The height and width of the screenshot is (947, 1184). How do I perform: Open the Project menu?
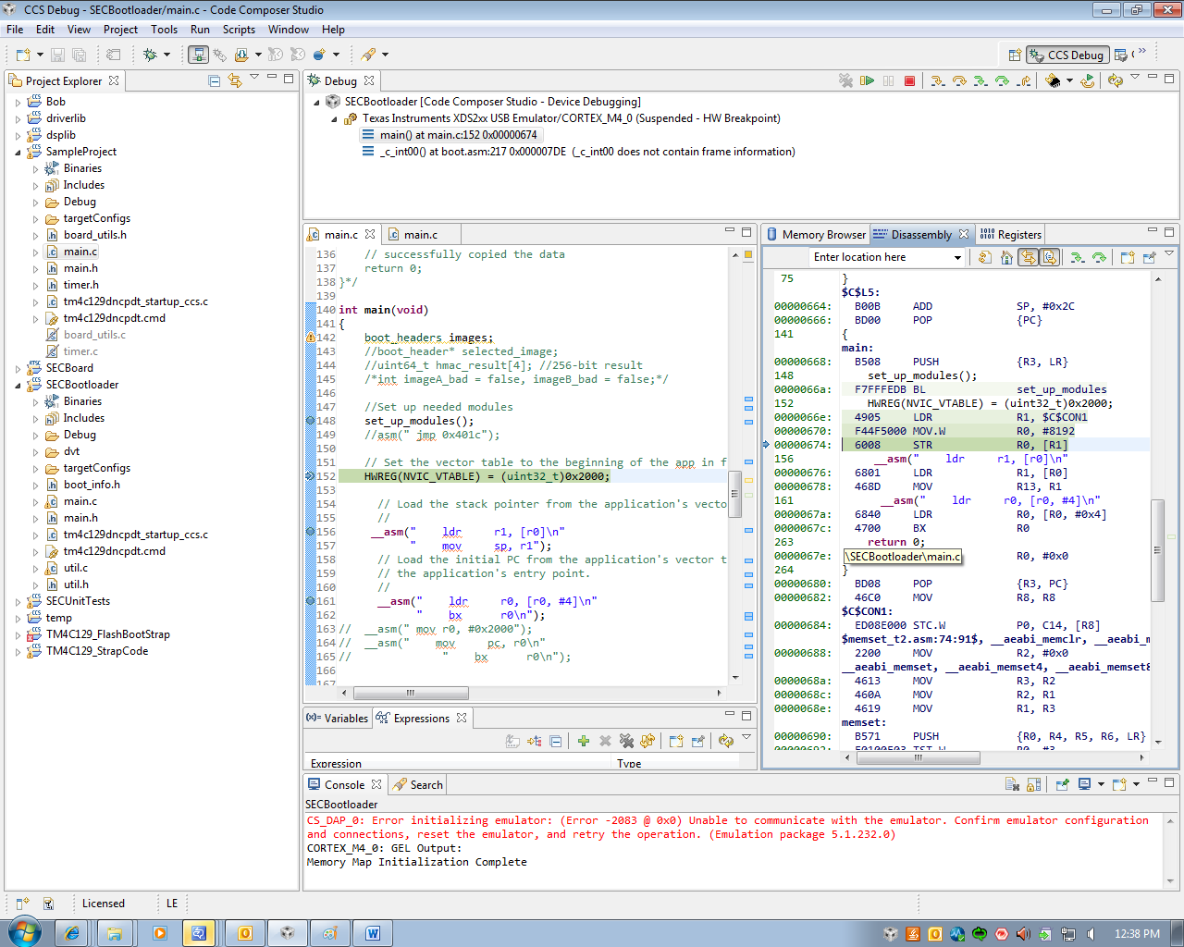pos(120,30)
